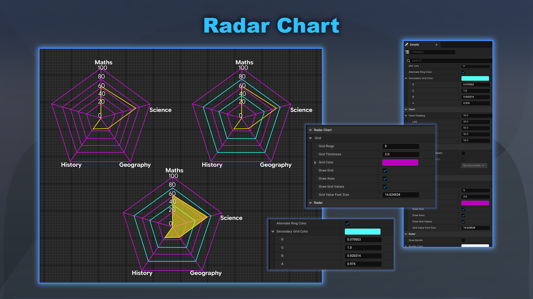Click the category list icon in Details panel
This screenshot has height=299, width=533.
(407, 52)
